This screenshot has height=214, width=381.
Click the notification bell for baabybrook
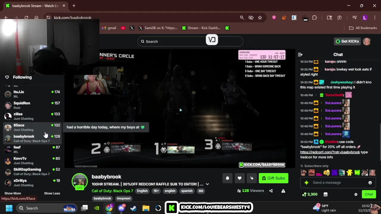click(227, 178)
